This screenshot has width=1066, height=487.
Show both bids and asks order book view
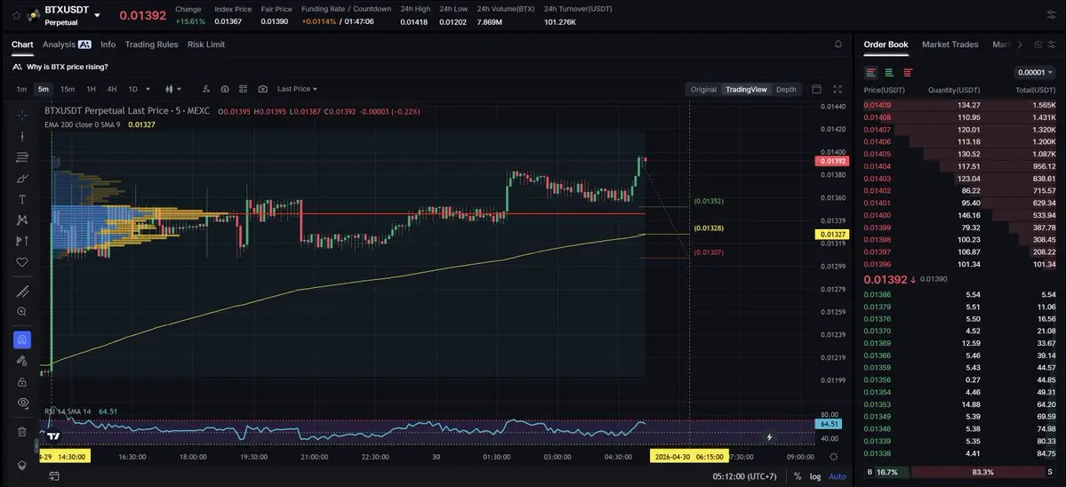(871, 72)
